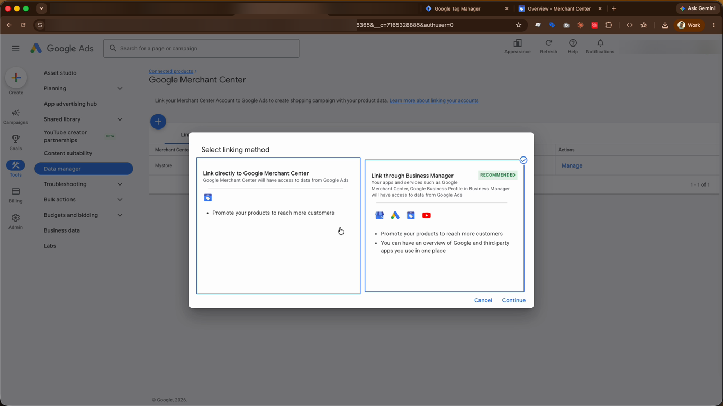Screen dimensions: 723x406
Task: Toggle the checkmark on the recommended card
Action: coord(523,160)
